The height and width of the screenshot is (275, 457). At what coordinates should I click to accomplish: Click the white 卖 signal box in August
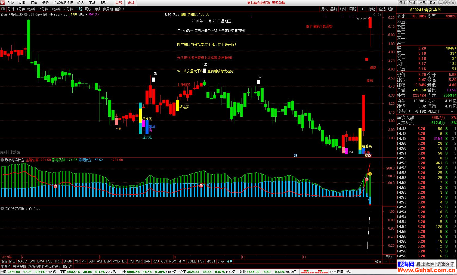[154, 80]
